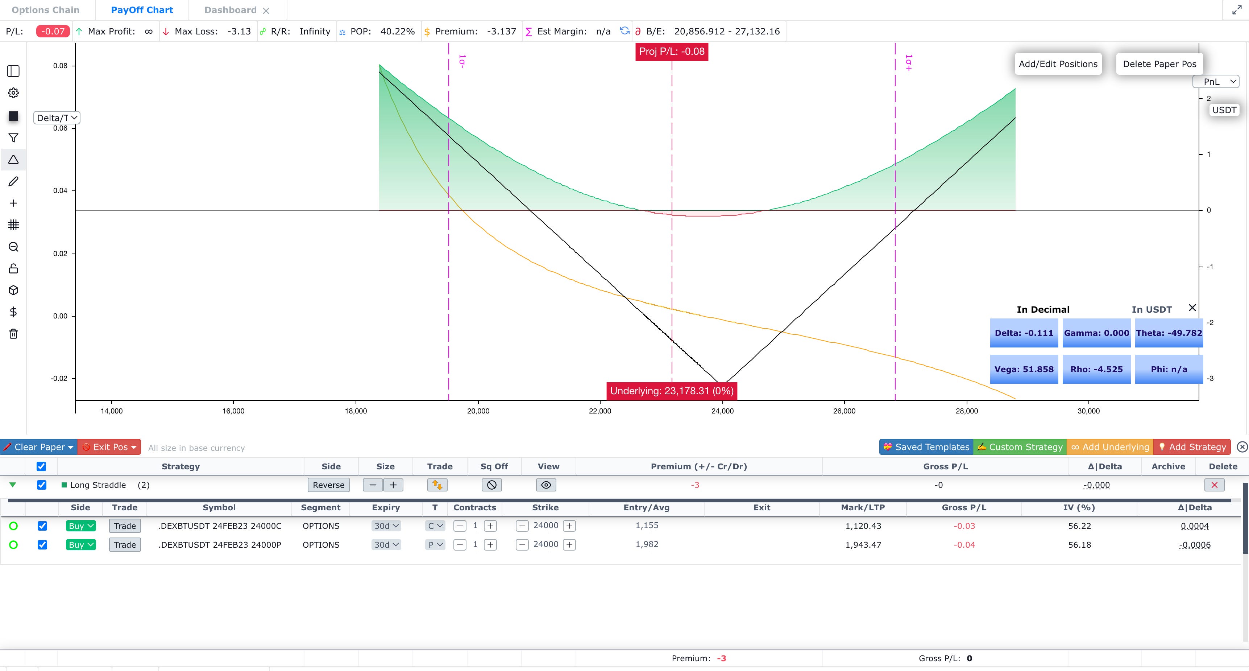Screen dimensions: 1249x671
Task: Select the pencil draw tool
Action: pyautogui.click(x=13, y=181)
